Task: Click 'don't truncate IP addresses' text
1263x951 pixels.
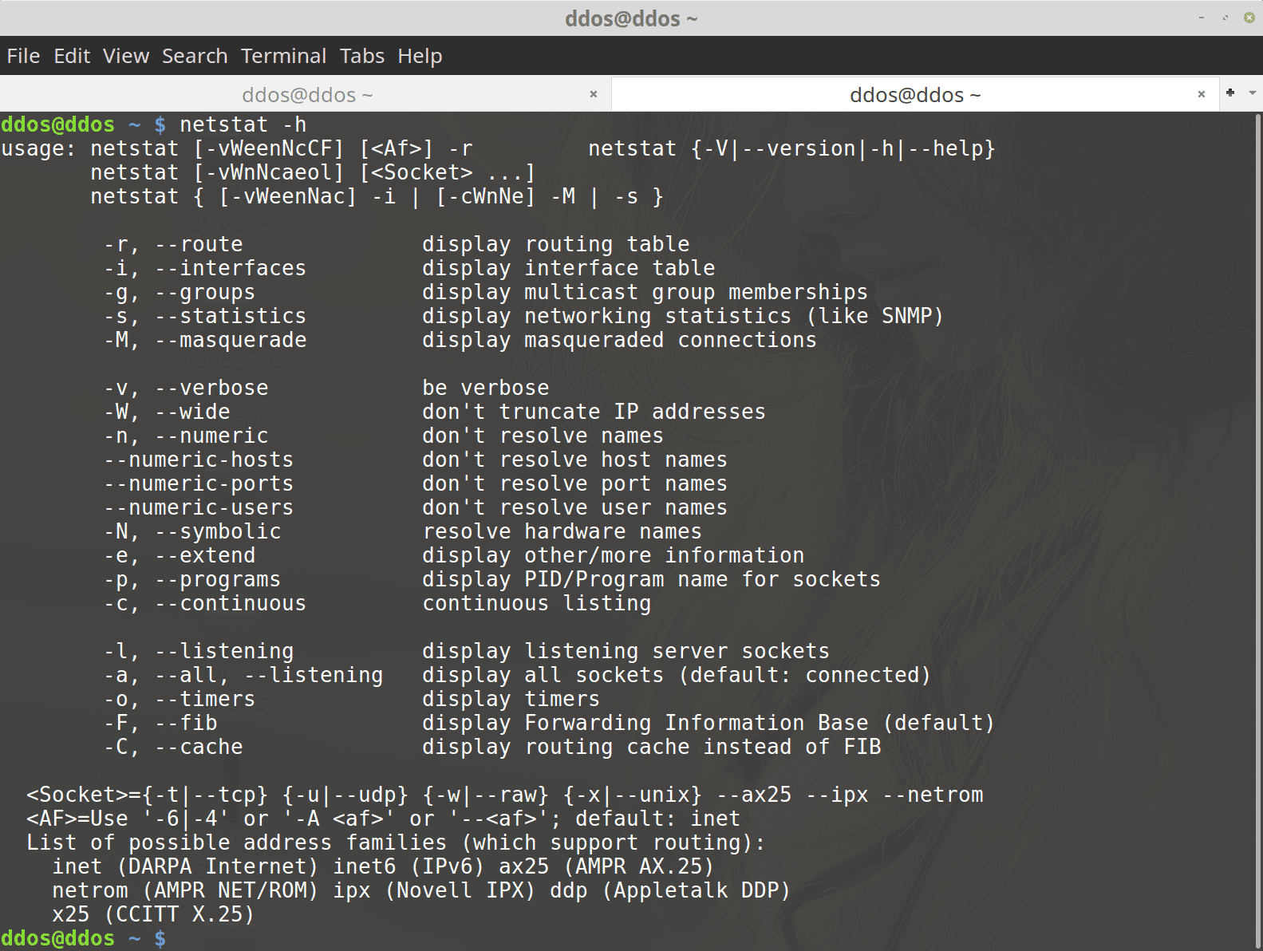Action: coord(594,412)
